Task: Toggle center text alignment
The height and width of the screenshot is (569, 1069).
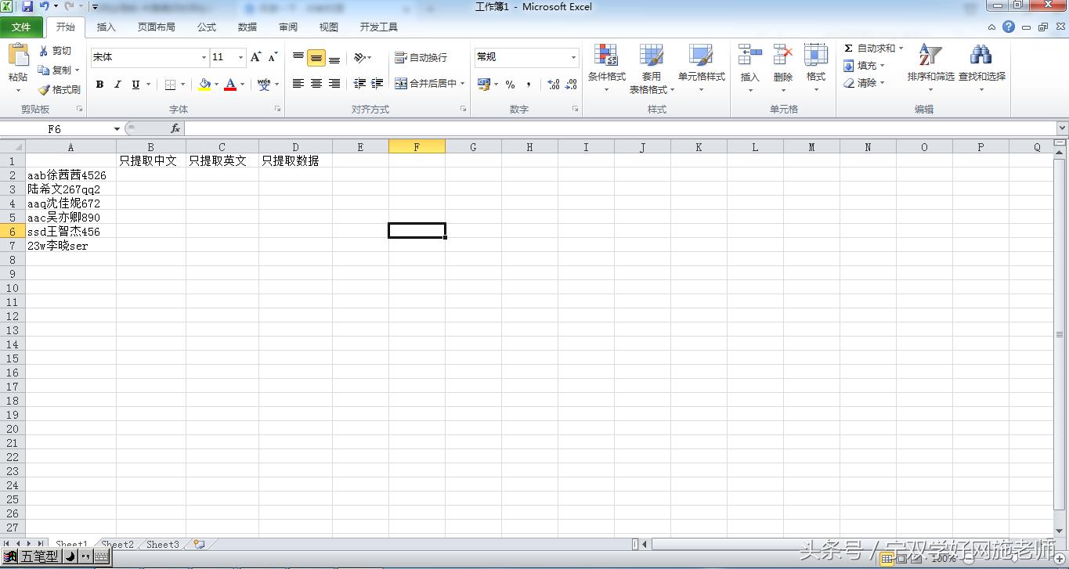Action: pyautogui.click(x=316, y=84)
